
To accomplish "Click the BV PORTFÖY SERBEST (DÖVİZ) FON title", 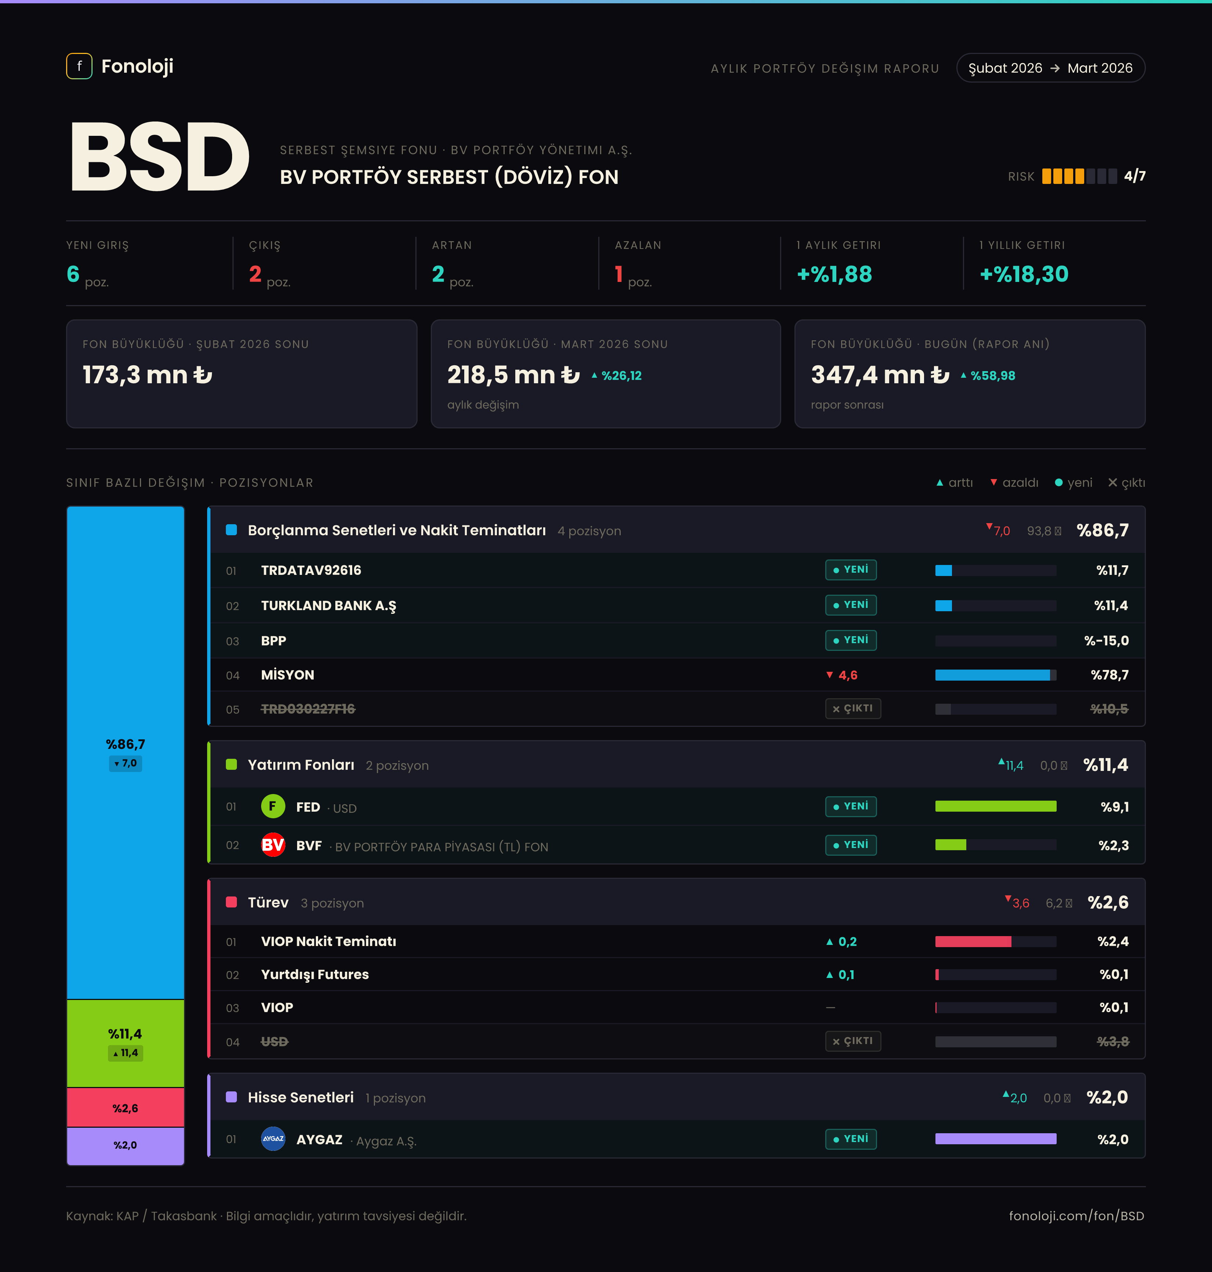I will coord(449,177).
